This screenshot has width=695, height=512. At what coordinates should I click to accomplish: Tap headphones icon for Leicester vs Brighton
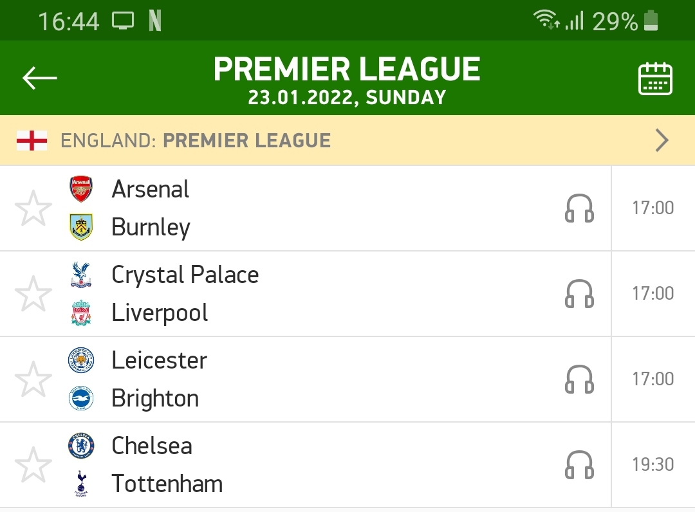pos(579,379)
